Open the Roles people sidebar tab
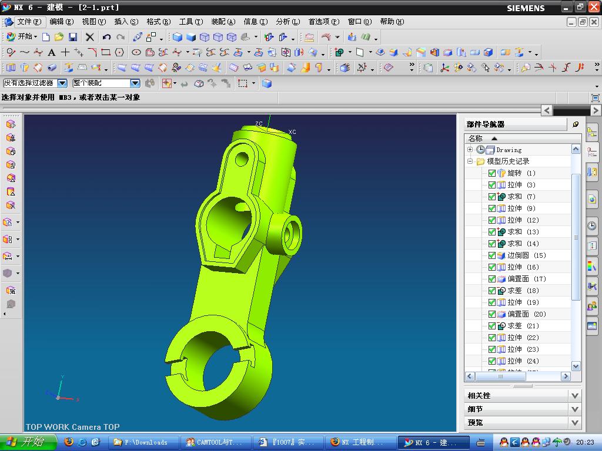602x451 pixels. click(x=591, y=305)
